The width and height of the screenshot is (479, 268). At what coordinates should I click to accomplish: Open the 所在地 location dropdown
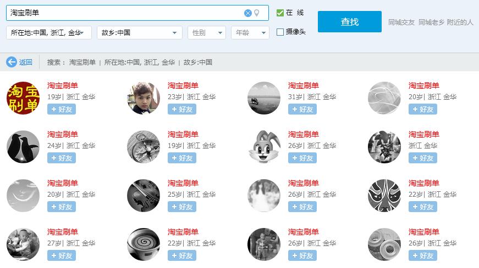(x=49, y=32)
